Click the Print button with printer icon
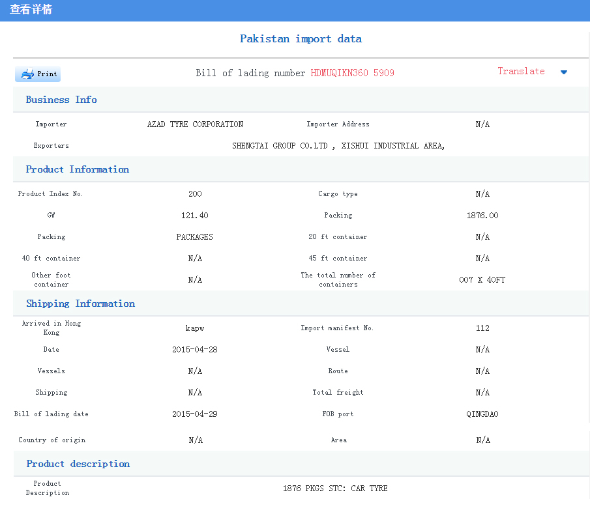The height and width of the screenshot is (510, 590). pos(38,74)
